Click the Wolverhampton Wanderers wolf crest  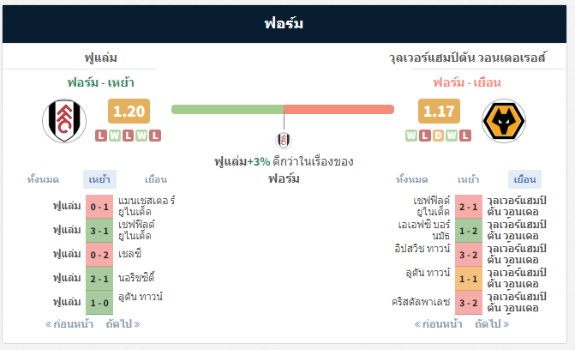pyautogui.click(x=504, y=121)
